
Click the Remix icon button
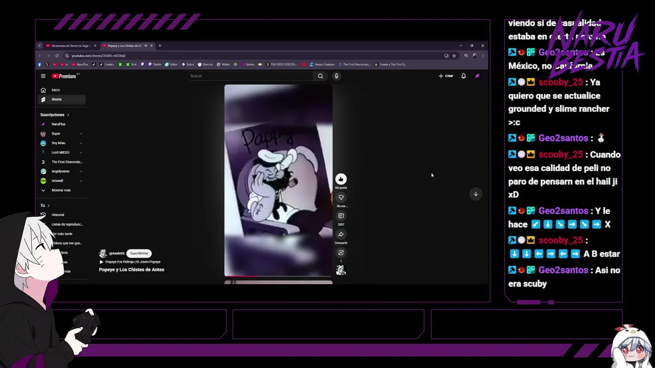(341, 252)
